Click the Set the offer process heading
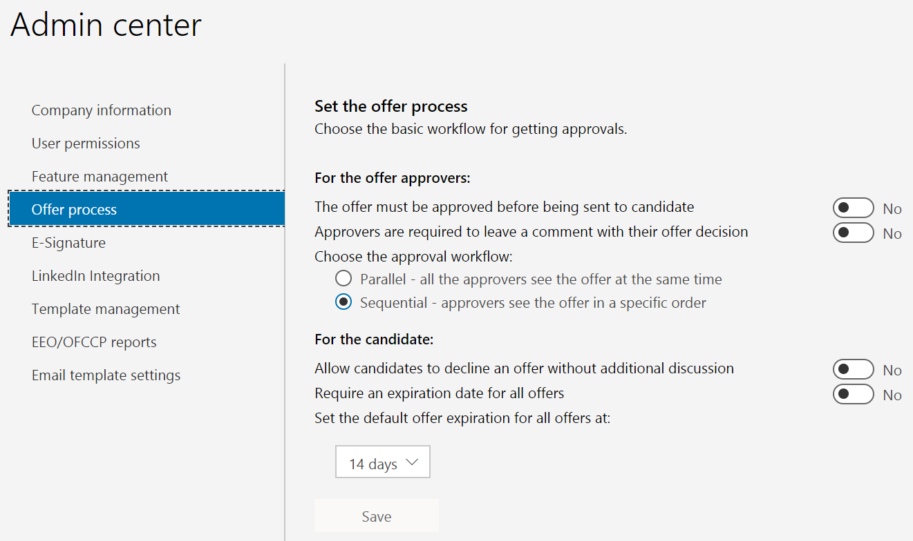This screenshot has width=913, height=541. click(x=390, y=106)
